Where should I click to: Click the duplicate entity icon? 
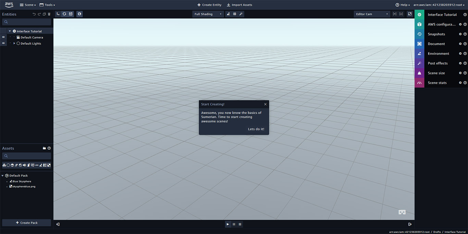point(44,14)
